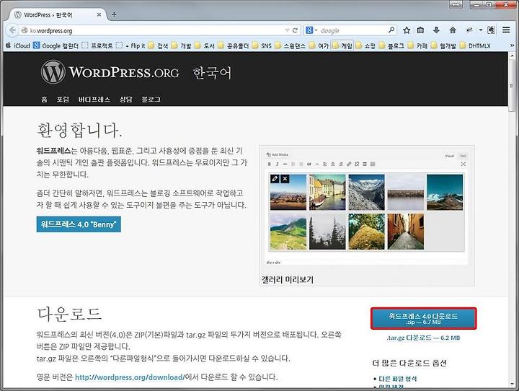Open the 여가 bookmarks folder
Screen dimensions: 519x391
click(x=319, y=45)
